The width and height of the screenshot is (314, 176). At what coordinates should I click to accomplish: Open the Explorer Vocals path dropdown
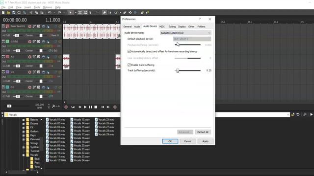click(x=288, y=115)
